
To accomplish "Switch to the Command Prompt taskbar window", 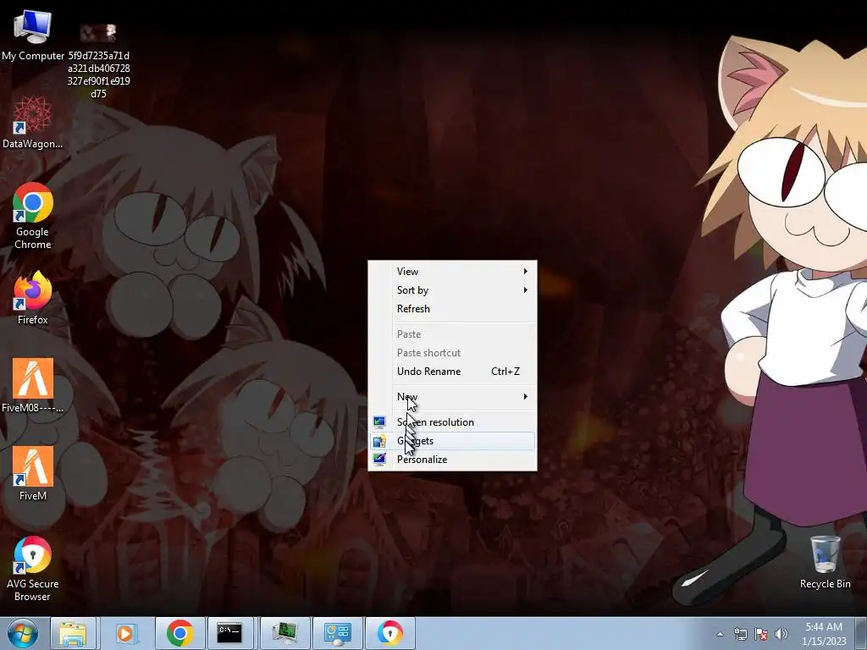I will click(x=229, y=633).
